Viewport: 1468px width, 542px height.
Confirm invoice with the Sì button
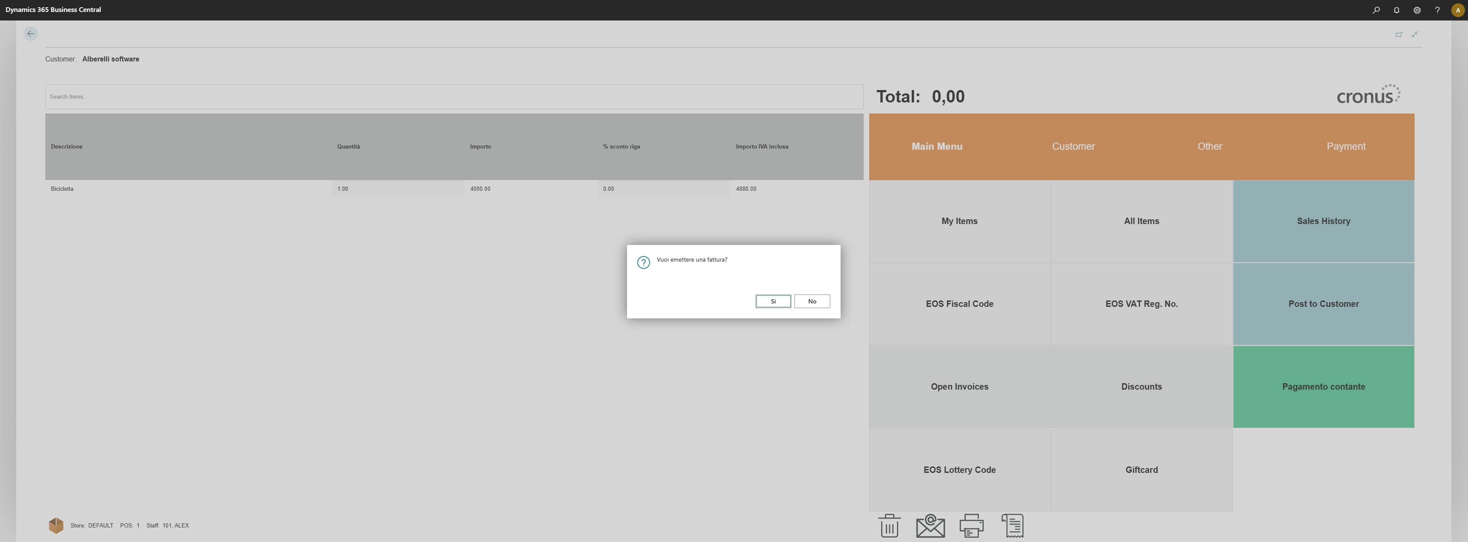[773, 301]
